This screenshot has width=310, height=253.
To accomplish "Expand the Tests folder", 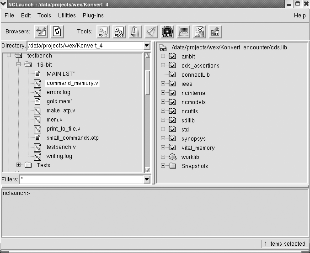I will click(x=18, y=164).
